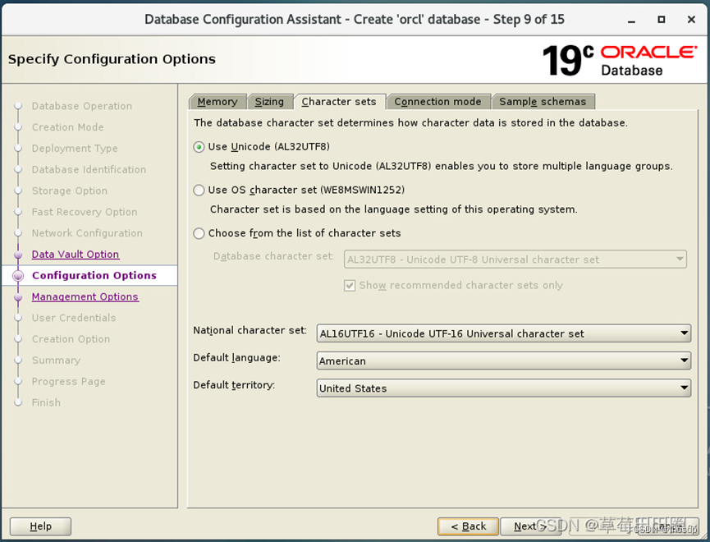Viewport: 710px width, 542px height.
Task: Select Configuration Options in the step list
Action: click(94, 276)
